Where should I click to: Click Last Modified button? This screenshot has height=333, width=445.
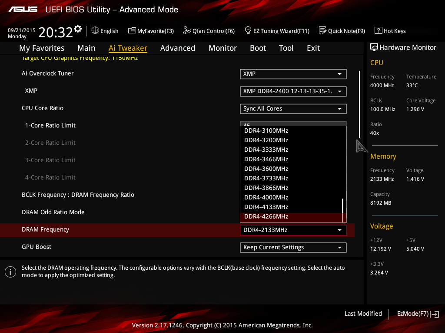click(x=363, y=314)
